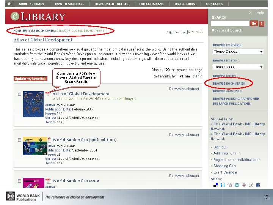Check the World Bank Atlas 36th edition checkbox
The height and width of the screenshot is (205, 273).
(19, 140)
